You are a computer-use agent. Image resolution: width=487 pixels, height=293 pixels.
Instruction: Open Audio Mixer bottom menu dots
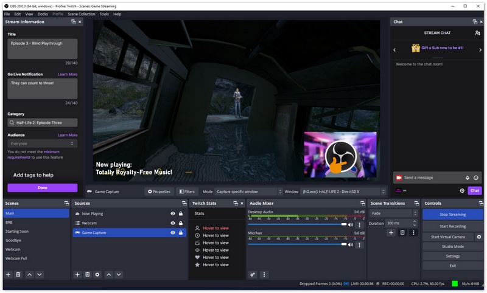tap(264, 275)
